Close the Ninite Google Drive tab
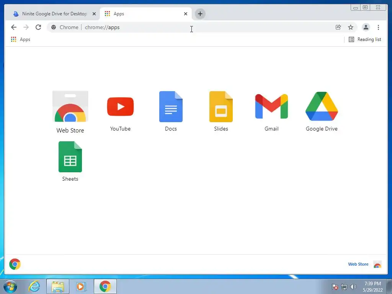The image size is (392, 294). click(x=94, y=14)
